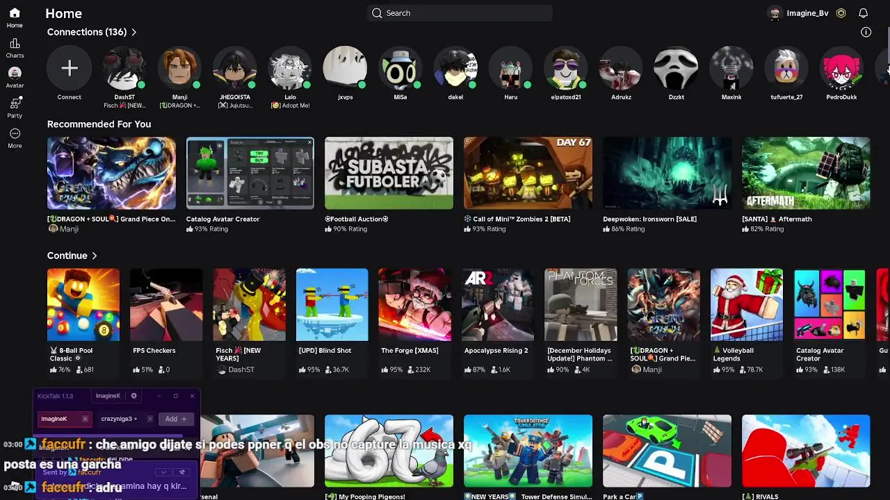Open jxvps connection avatar

(x=345, y=68)
